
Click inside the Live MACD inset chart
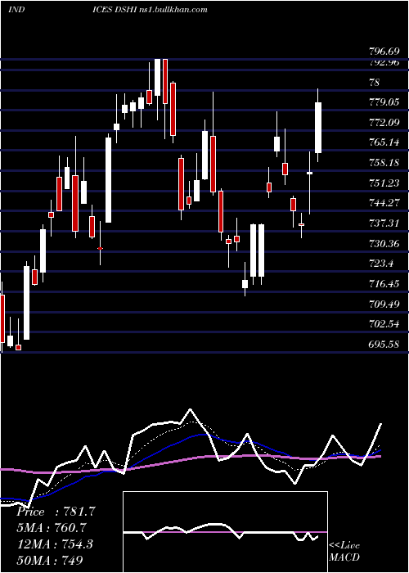click(x=225, y=532)
